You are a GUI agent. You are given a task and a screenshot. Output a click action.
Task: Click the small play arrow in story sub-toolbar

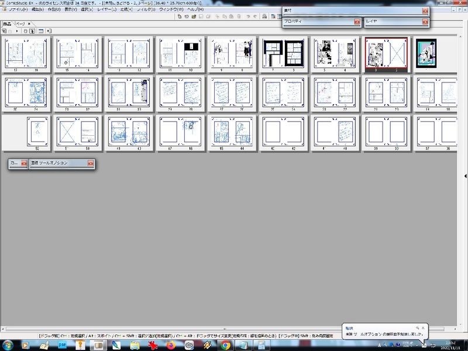[17, 31]
